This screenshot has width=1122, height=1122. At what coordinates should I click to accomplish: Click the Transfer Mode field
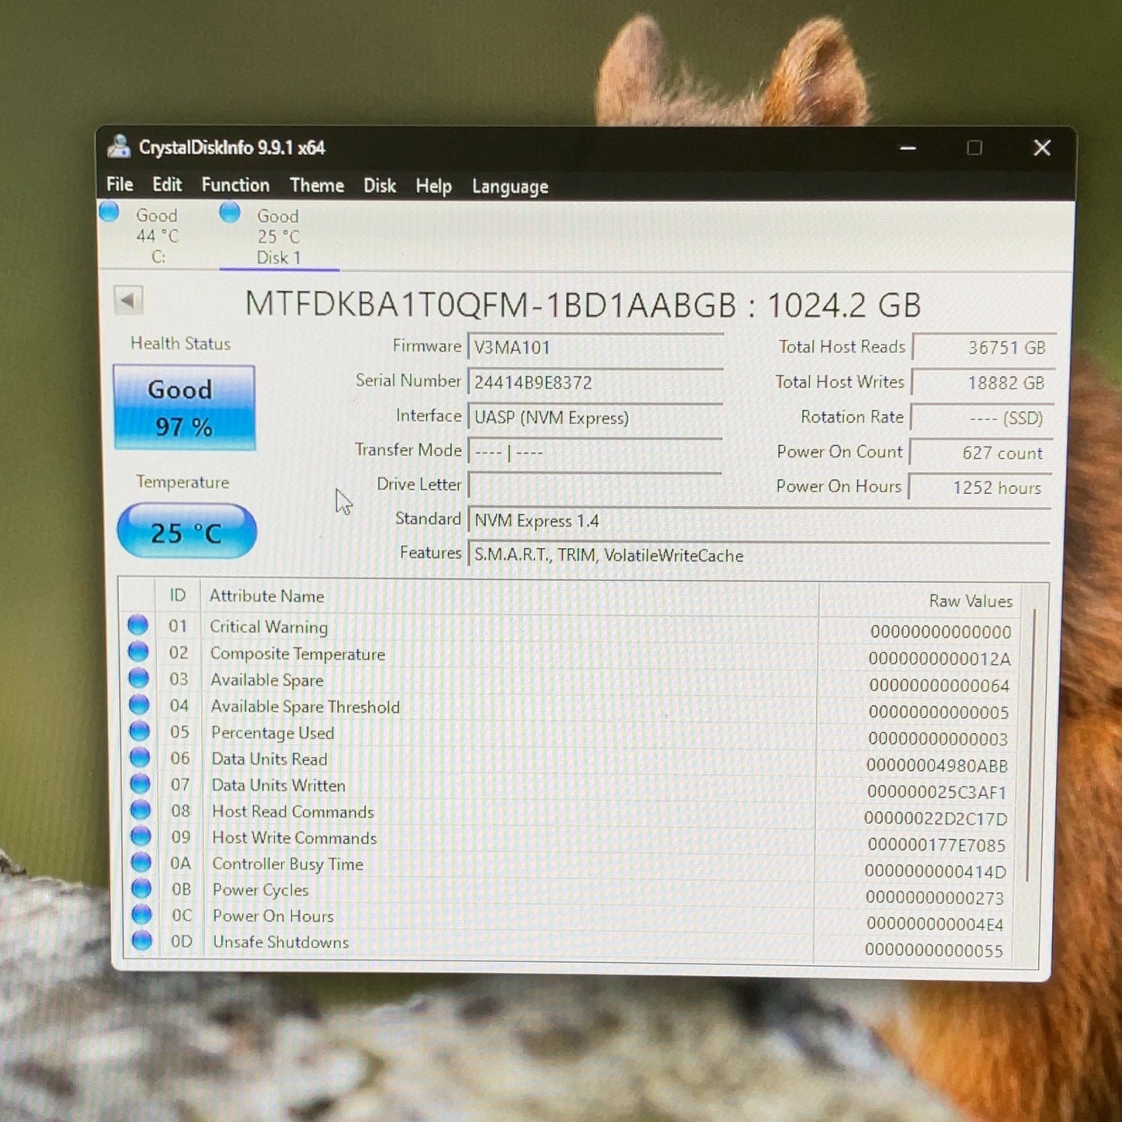click(x=596, y=451)
